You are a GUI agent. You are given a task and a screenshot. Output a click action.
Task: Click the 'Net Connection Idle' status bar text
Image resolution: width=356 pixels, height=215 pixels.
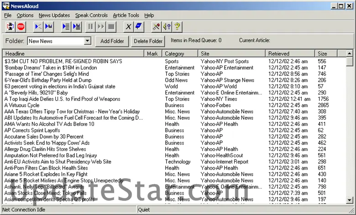coord(24,210)
